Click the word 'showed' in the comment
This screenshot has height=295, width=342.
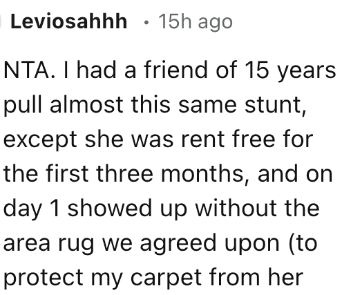pos(109,209)
